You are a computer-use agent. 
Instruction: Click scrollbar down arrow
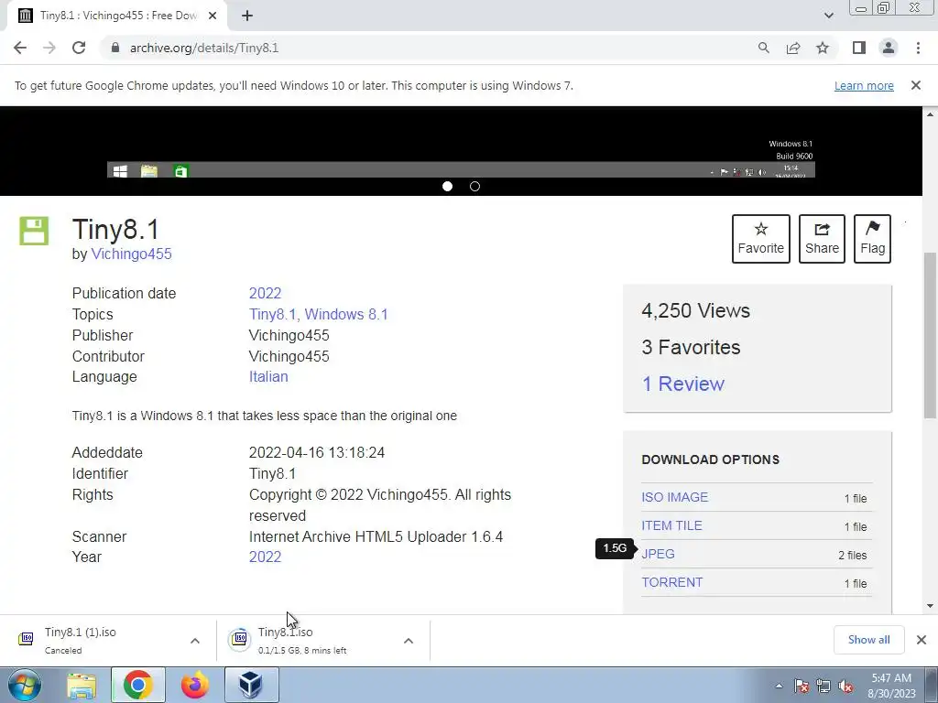tap(930, 606)
